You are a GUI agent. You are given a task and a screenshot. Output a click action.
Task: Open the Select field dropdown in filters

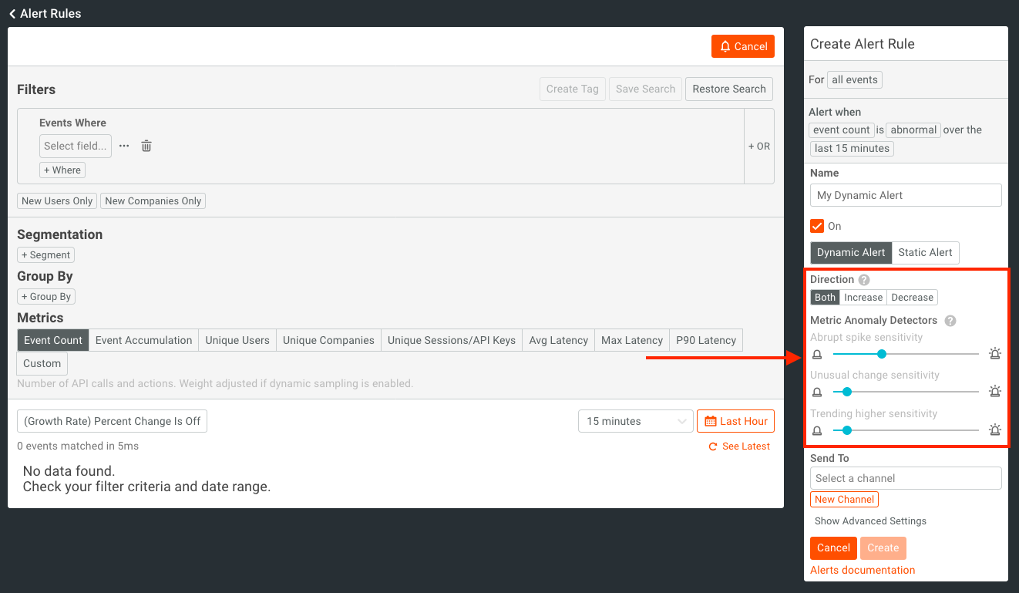[75, 146]
